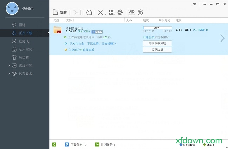Click the blue 下载优先 arrow icon
The image size is (228, 149).
coord(67,144)
